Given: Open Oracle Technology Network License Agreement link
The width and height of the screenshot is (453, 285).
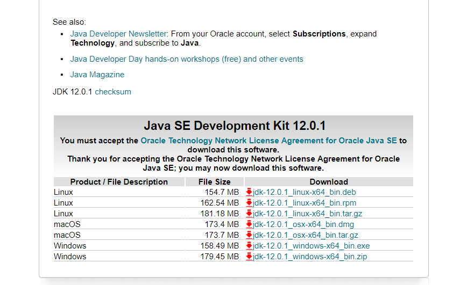Looking at the screenshot, I should (268, 141).
